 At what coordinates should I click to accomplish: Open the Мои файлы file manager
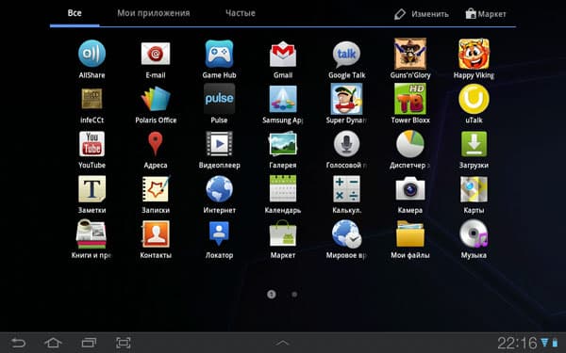click(x=410, y=234)
